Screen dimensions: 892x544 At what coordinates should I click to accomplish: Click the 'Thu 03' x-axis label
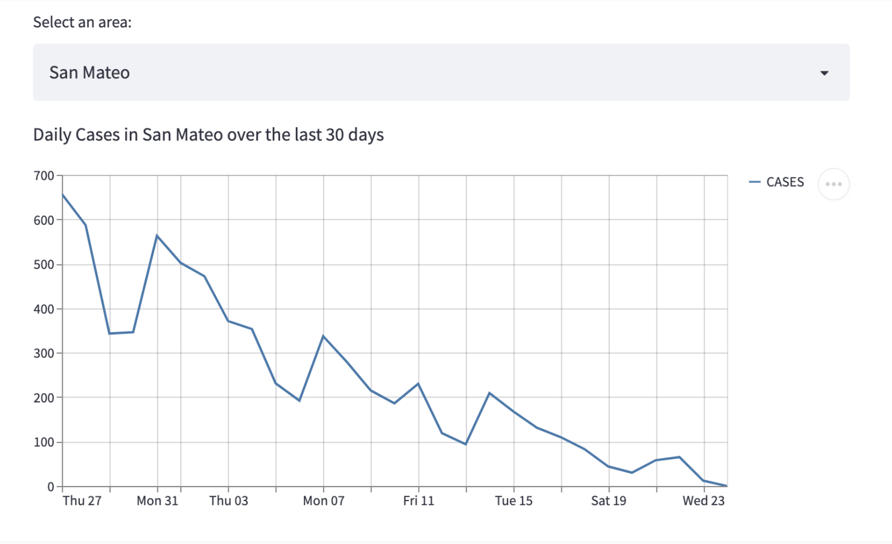[229, 501]
